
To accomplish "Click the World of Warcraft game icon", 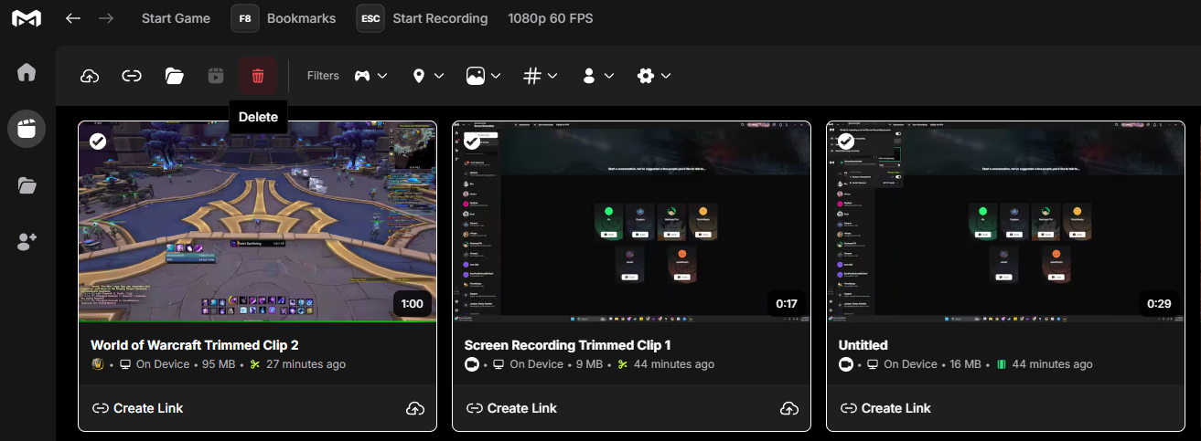I will 98,364.
